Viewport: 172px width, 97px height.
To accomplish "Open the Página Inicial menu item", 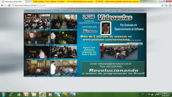I will (x=30, y=11).
